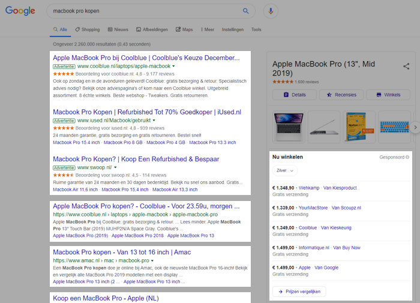
Task: Expand the arrow beside the coolblue.nl ad URL
Action: coord(173,66)
